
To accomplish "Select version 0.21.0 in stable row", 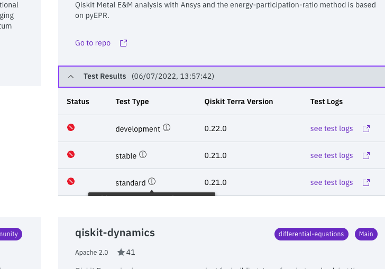I will [216, 155].
